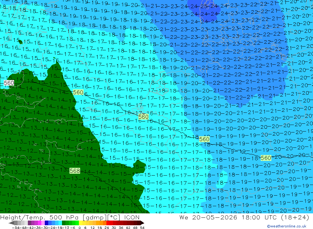Click the legend's right dark arrow end

tap(142, 223)
